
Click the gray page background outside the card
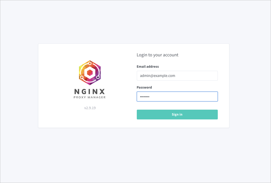(135, 156)
